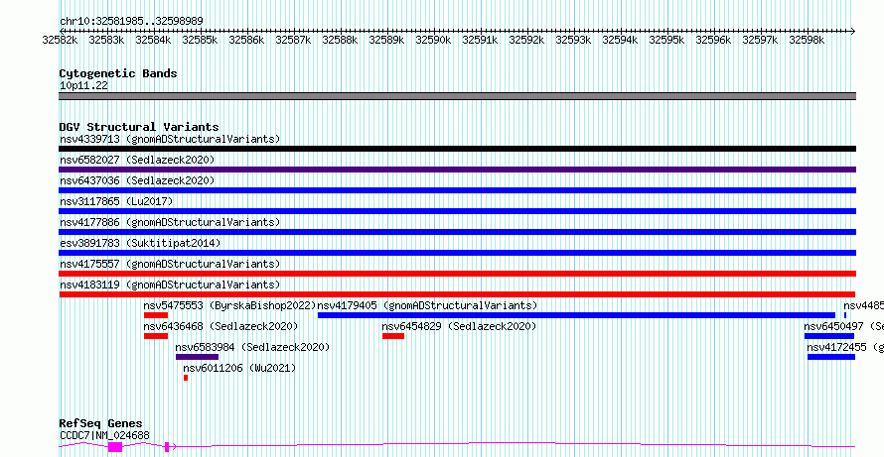
Task: Select the full-width purple nsv6582027 bar
Action: pos(457,170)
